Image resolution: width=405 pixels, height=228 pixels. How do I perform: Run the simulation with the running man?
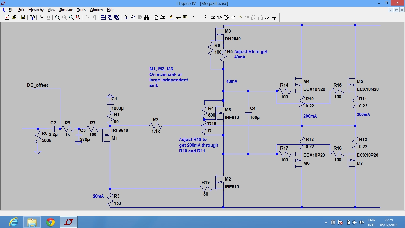(x=41, y=18)
